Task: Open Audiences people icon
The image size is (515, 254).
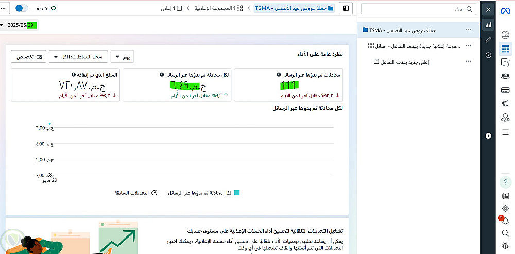Action: (505, 76)
